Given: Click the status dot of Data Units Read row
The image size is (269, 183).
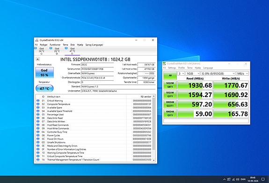Looking at the screenshot, I should [x=38, y=118].
